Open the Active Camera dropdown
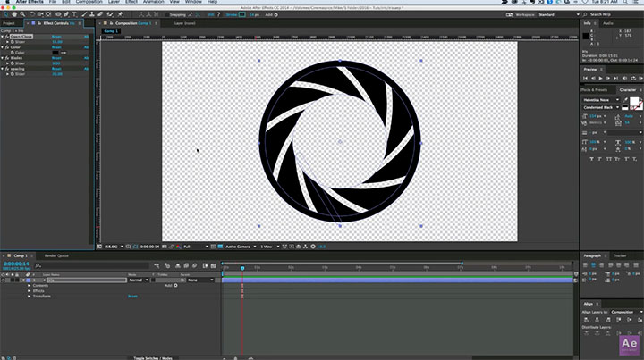644x360 pixels. pyautogui.click(x=241, y=247)
